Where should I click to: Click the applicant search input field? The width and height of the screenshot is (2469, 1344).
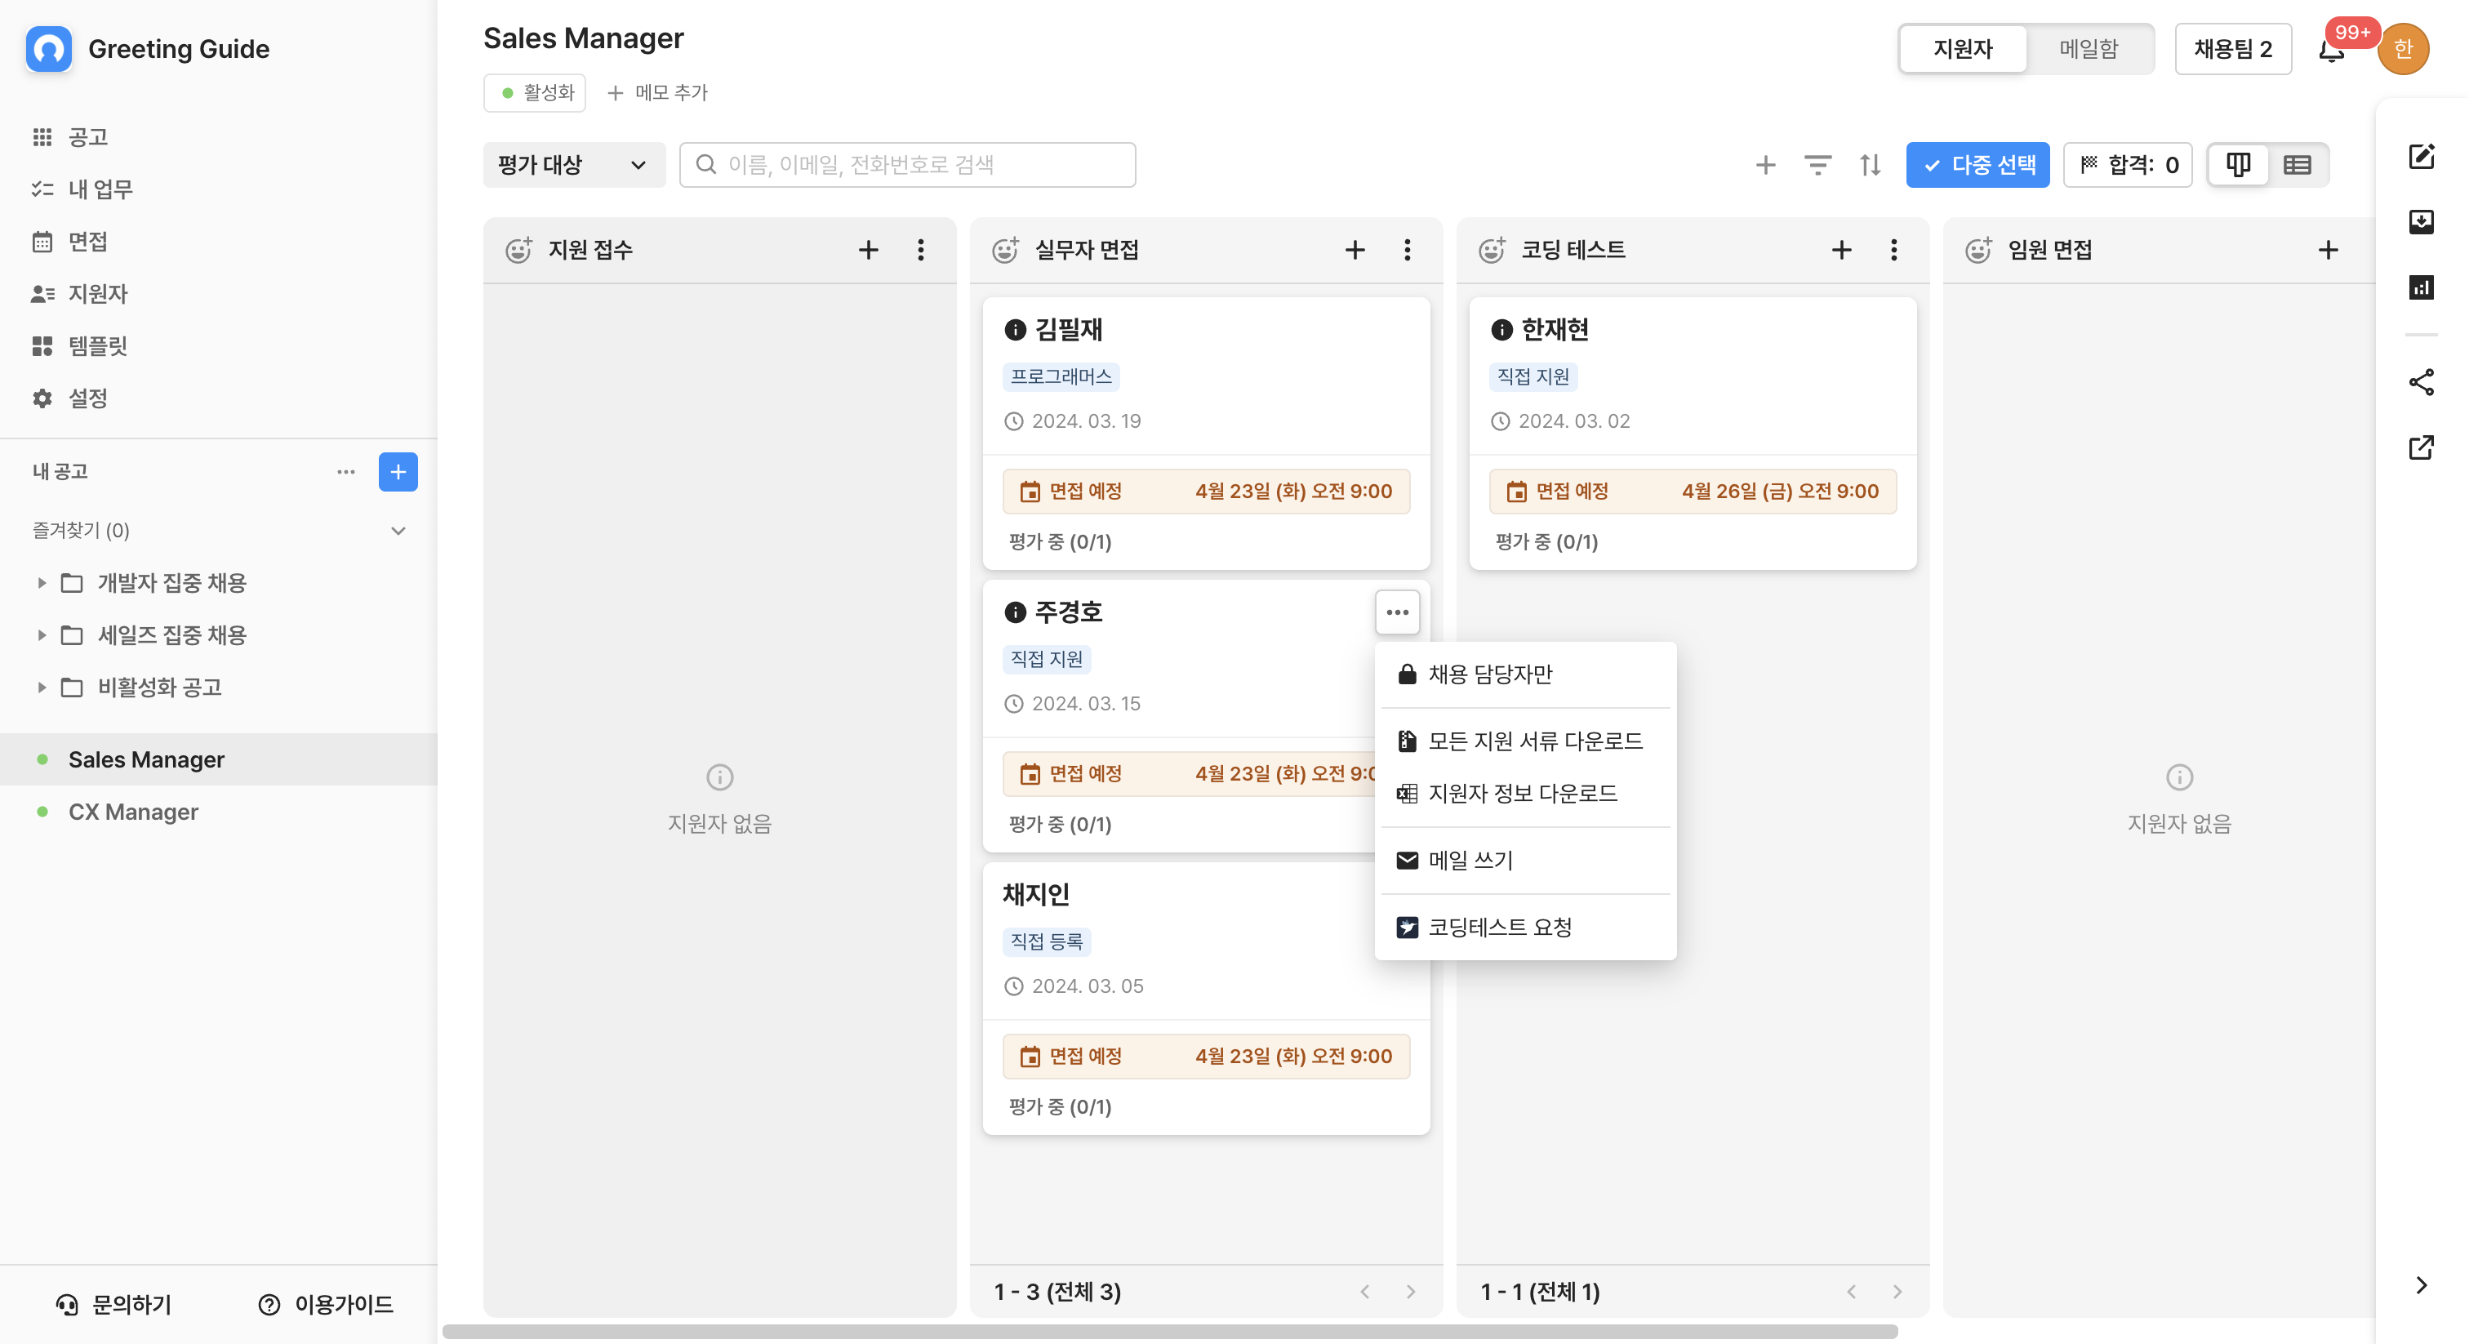[x=908, y=165]
